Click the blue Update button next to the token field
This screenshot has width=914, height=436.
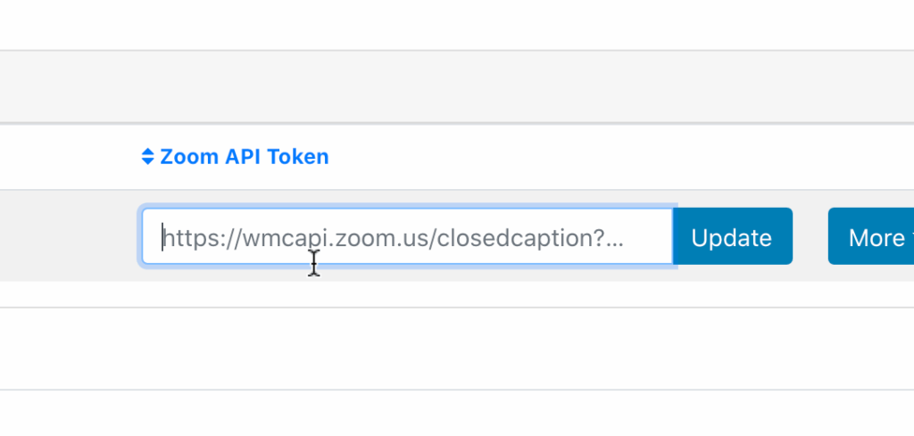(732, 237)
